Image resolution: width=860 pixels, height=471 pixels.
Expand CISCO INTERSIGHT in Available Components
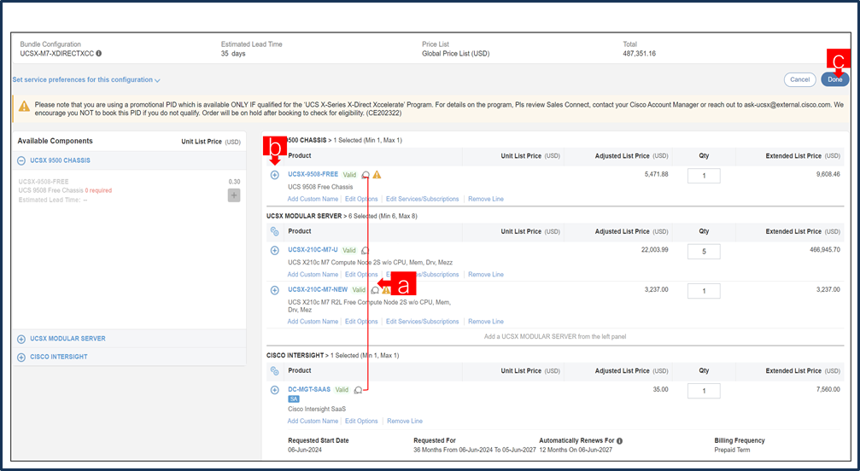pos(20,357)
